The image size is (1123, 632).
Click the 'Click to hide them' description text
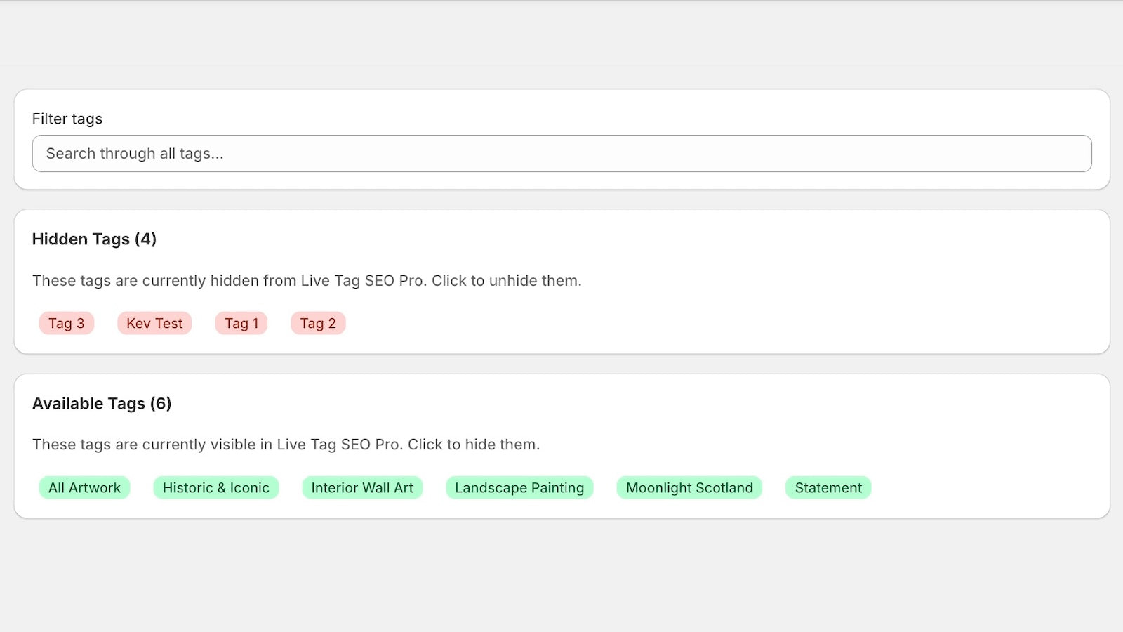[x=474, y=445]
